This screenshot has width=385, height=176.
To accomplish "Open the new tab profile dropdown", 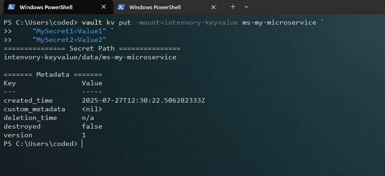I will tap(246, 7).
